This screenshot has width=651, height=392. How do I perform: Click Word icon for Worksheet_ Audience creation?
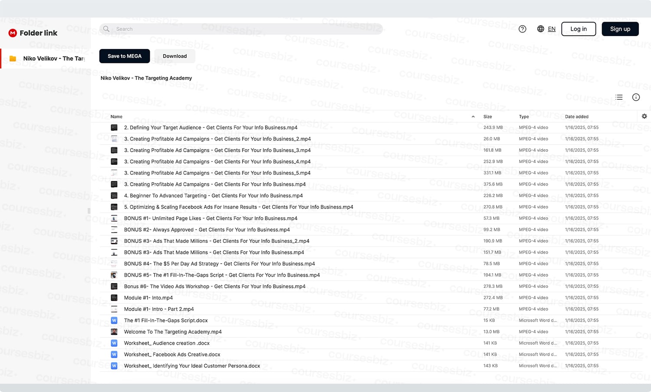point(114,343)
